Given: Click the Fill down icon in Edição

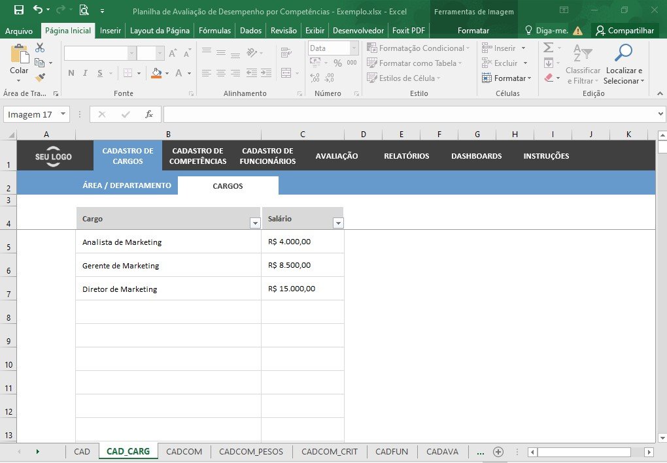Looking at the screenshot, I should click(549, 63).
